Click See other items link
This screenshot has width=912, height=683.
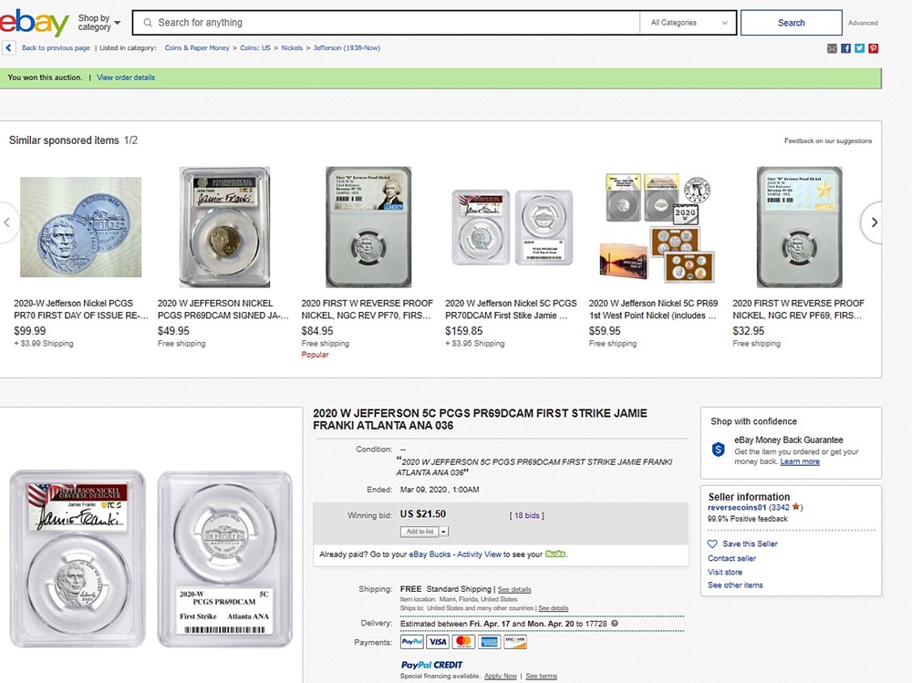[x=735, y=585]
